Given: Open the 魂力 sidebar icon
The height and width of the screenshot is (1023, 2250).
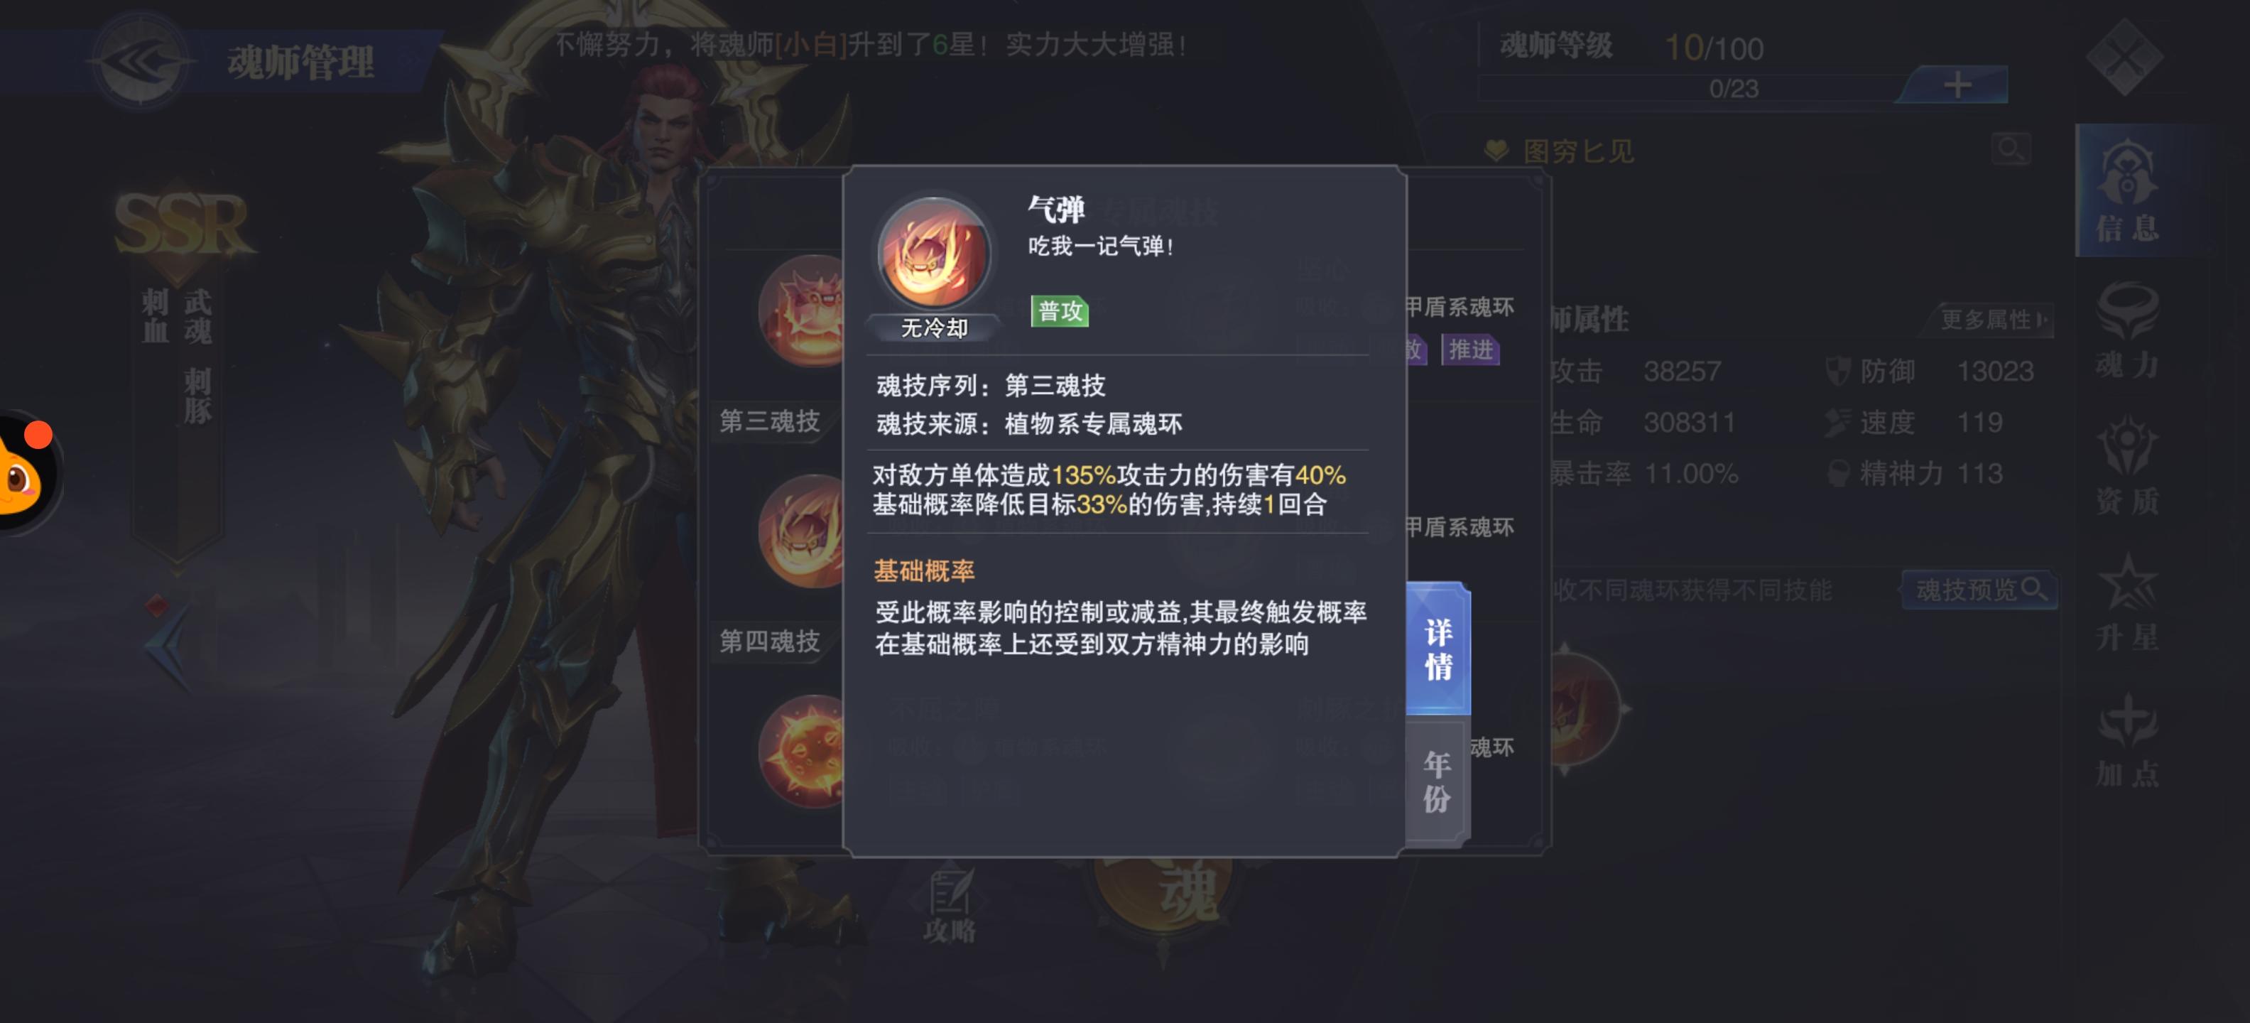Looking at the screenshot, I should pyautogui.click(x=2128, y=330).
